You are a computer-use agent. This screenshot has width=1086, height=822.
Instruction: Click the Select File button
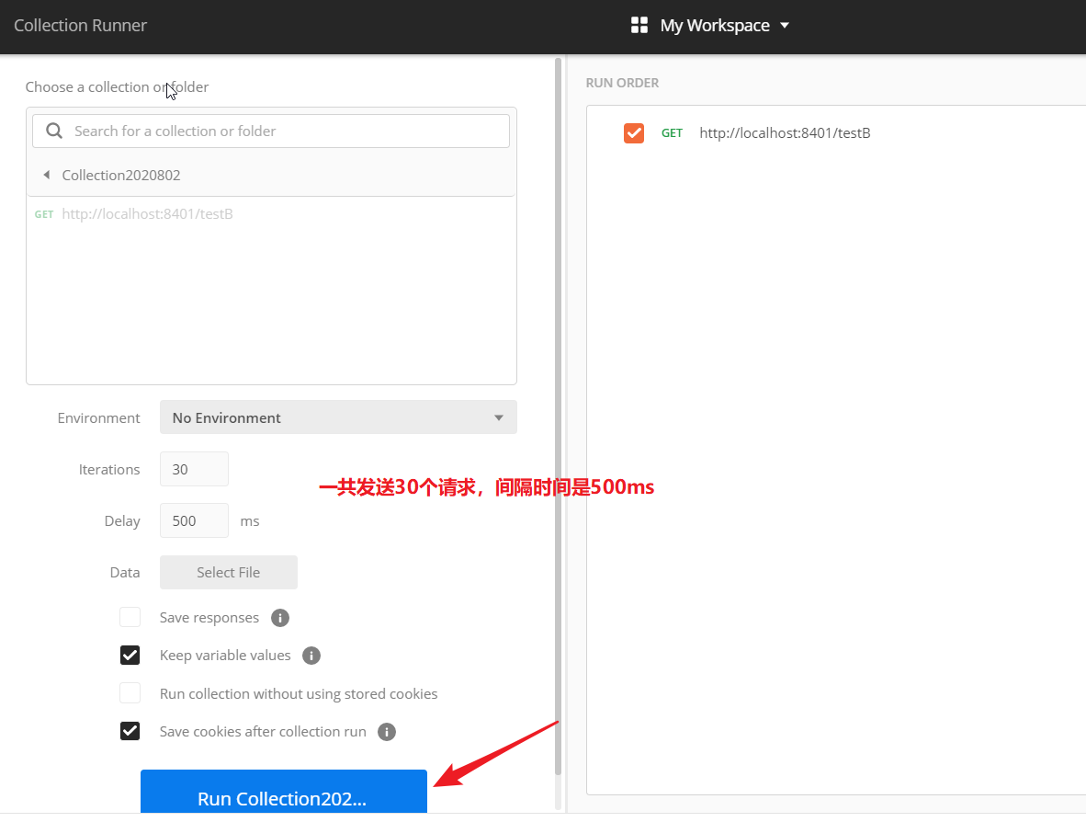229,573
